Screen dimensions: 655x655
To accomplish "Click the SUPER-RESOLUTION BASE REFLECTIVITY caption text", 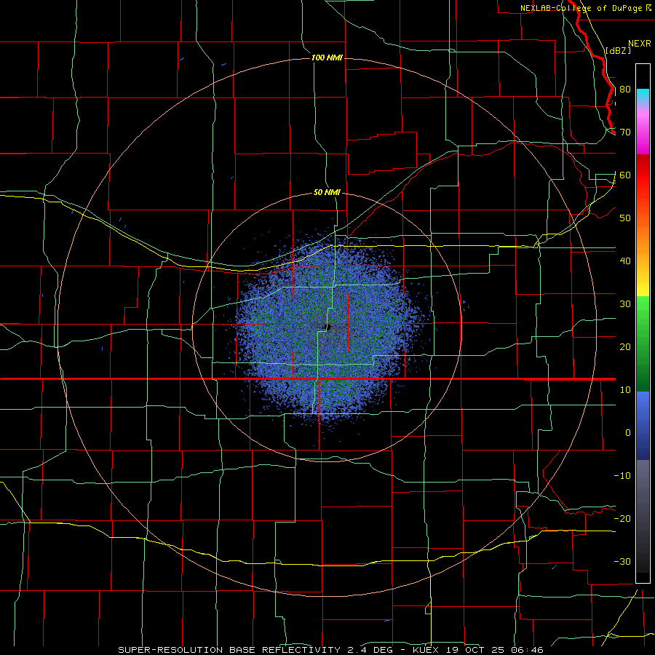I will 229,650.
